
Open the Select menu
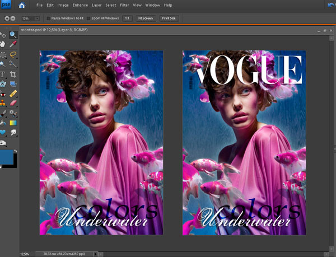click(x=111, y=5)
